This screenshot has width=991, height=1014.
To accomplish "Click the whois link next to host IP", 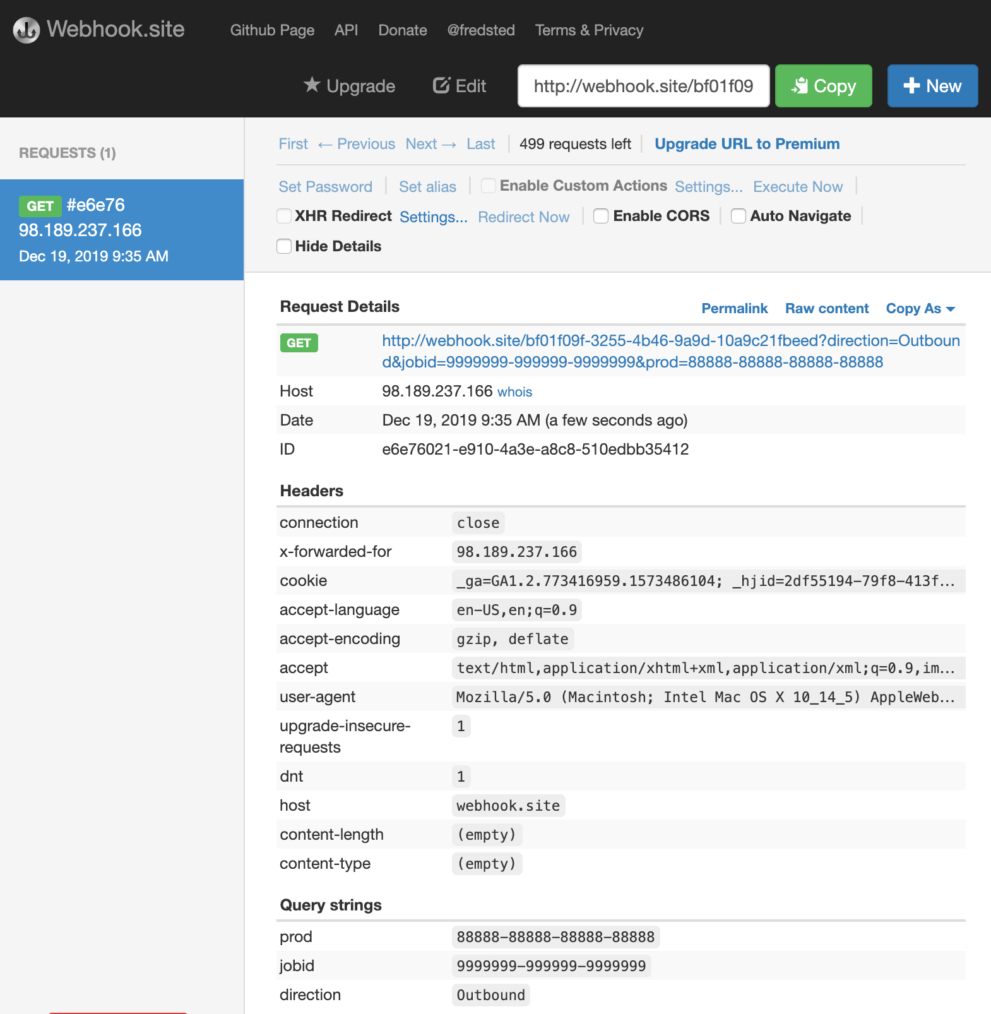I will [x=514, y=392].
